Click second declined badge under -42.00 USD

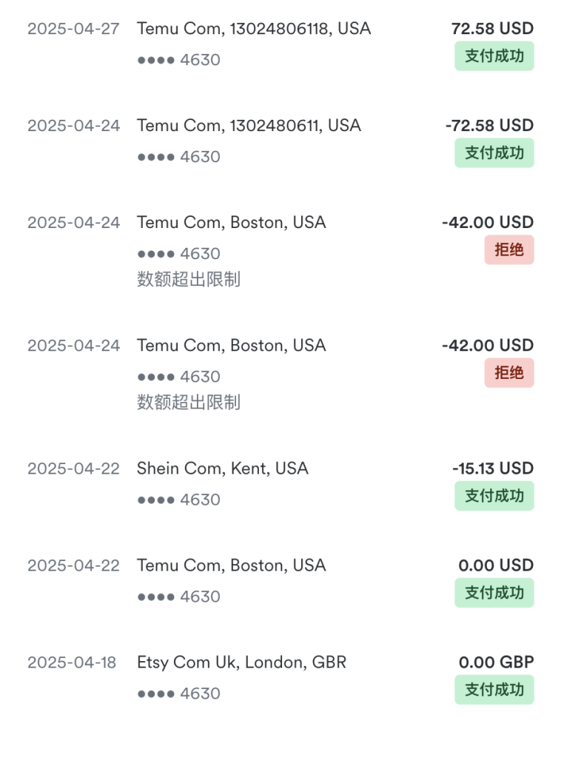(509, 373)
